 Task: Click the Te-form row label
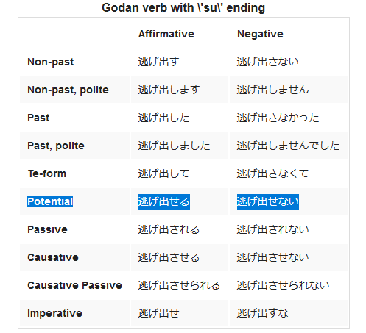click(x=47, y=173)
